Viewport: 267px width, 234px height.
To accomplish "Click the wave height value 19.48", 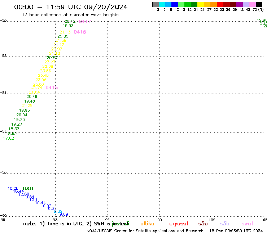I will pyautogui.click(x=30, y=101).
